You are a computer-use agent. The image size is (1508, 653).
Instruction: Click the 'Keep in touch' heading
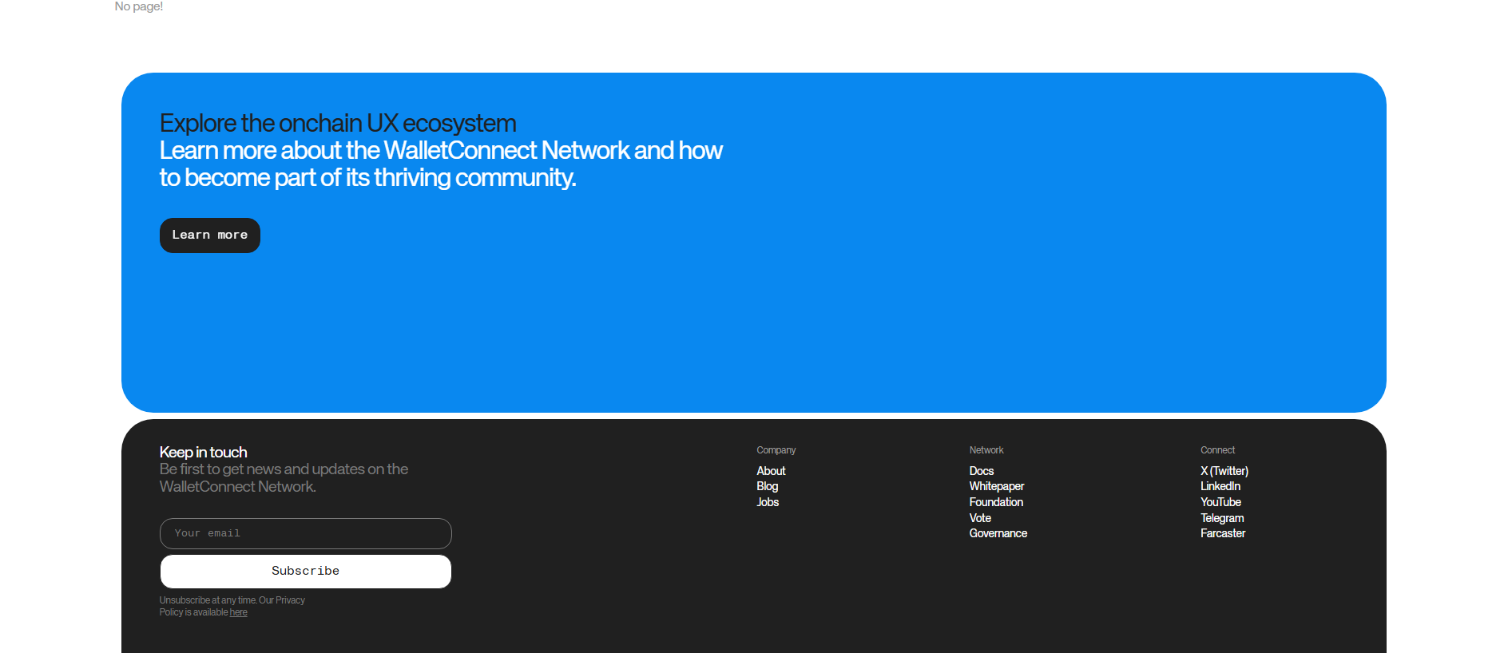204,453
